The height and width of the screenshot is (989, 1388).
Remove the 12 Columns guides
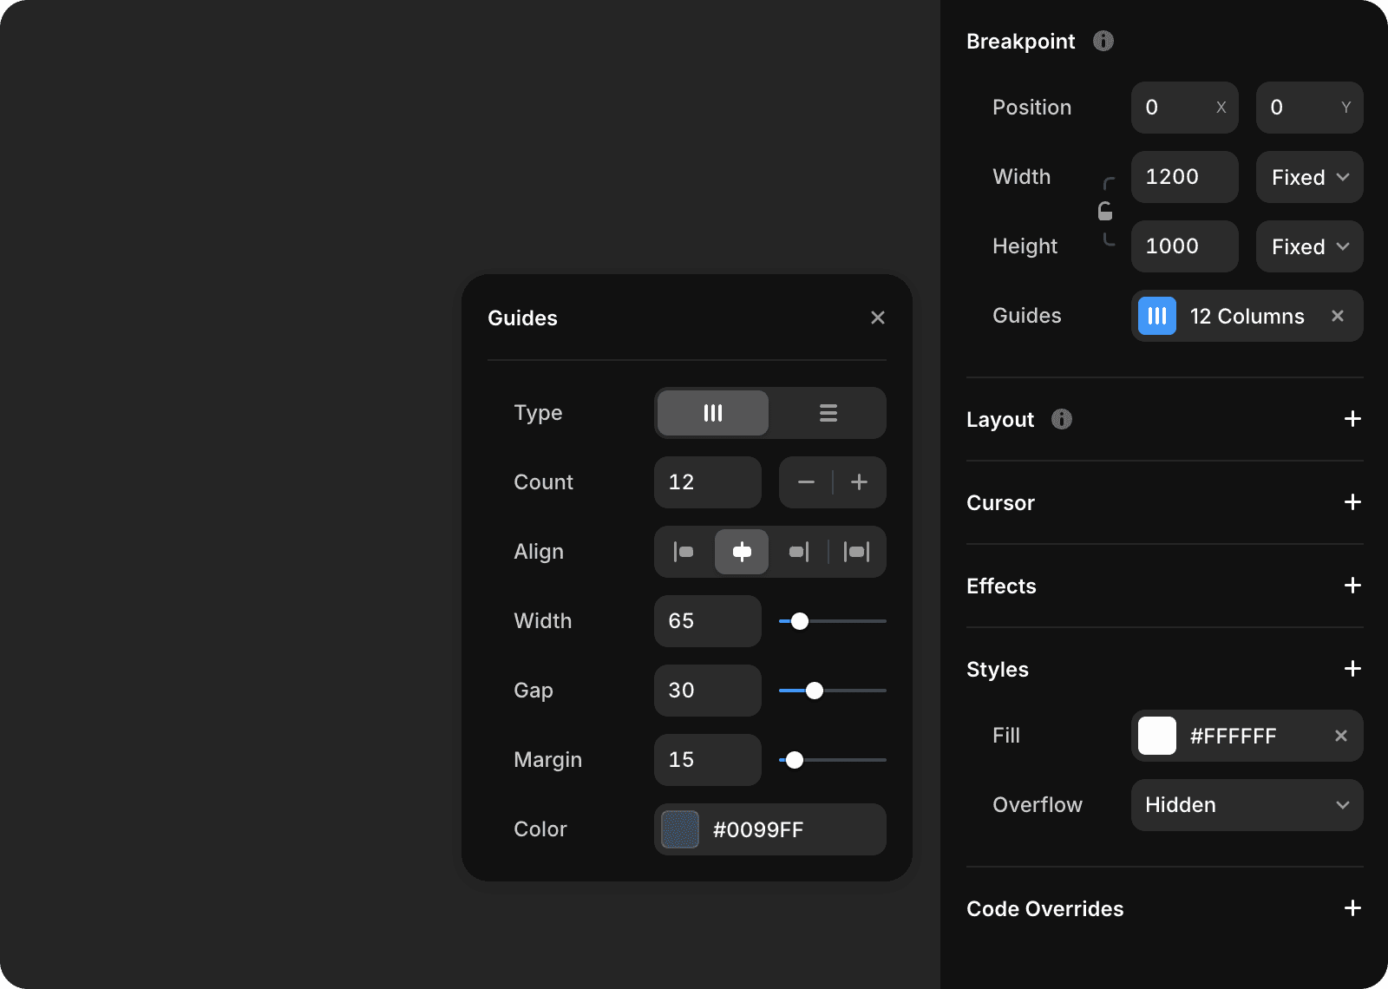[x=1337, y=316]
